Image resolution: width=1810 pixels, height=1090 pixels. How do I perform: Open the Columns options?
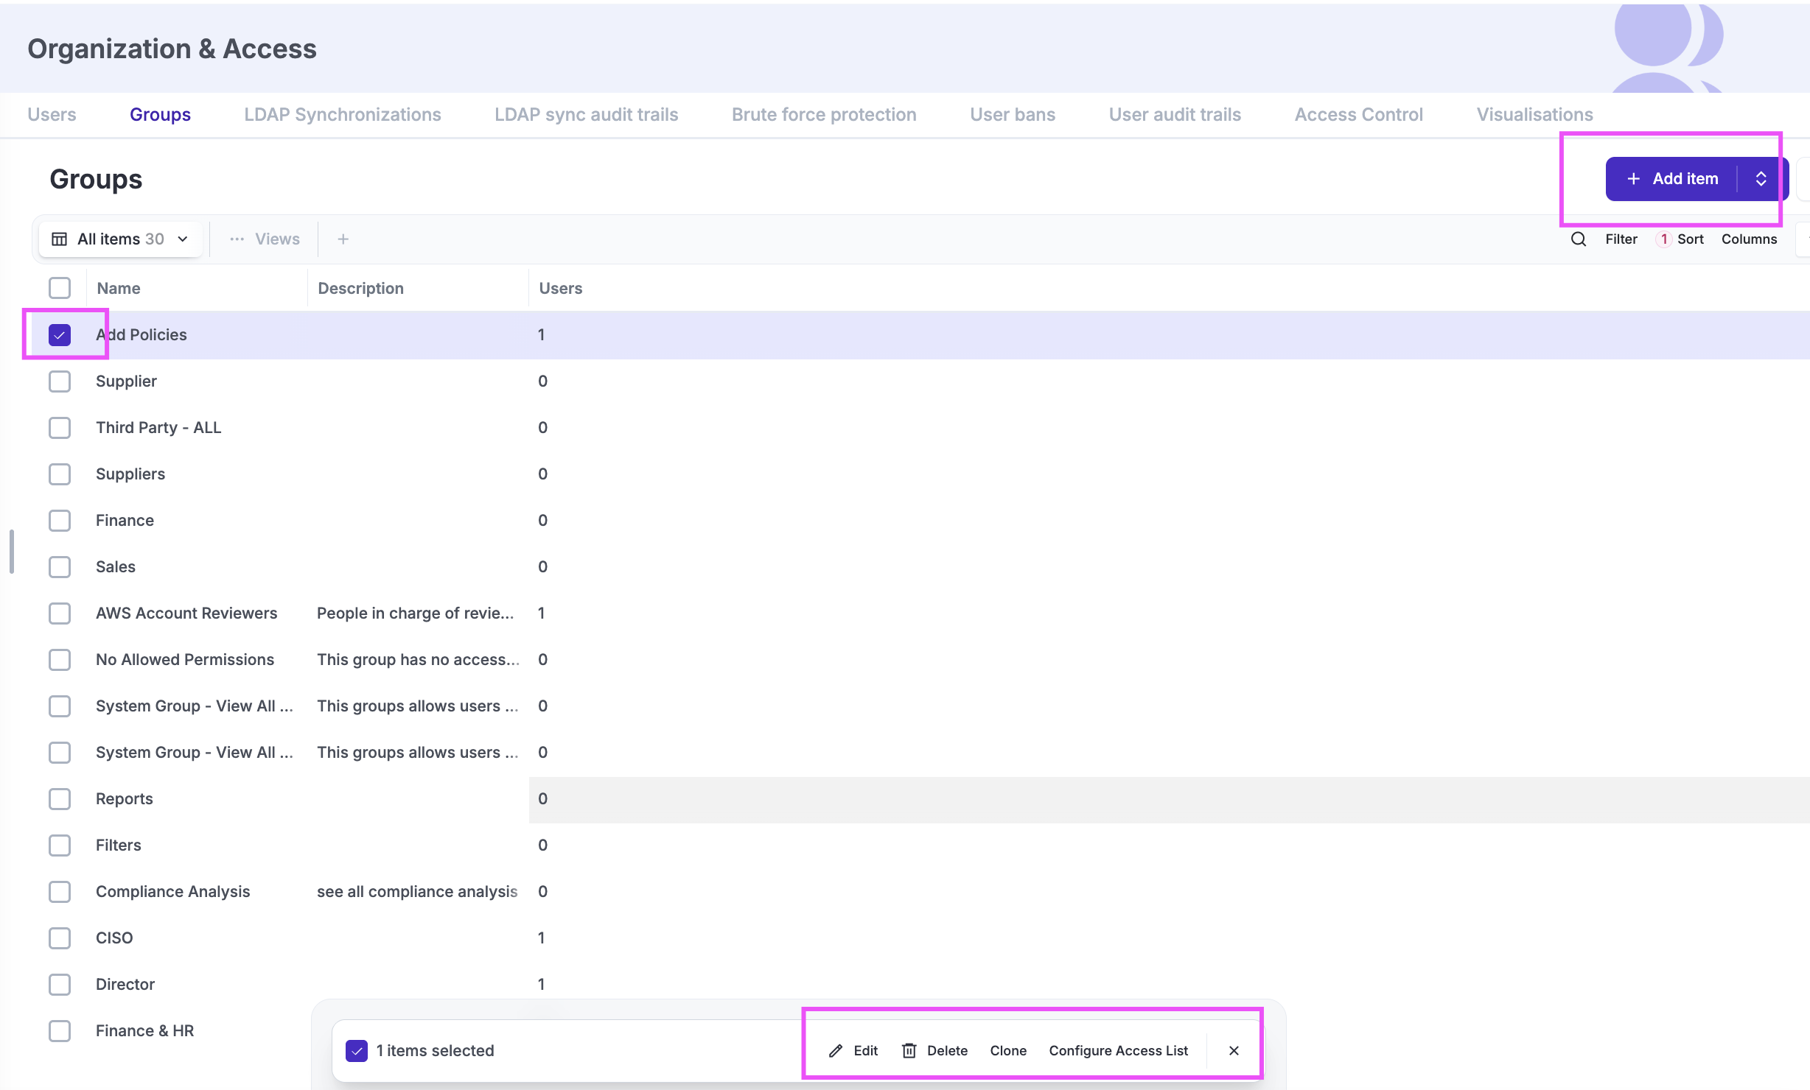(1748, 239)
